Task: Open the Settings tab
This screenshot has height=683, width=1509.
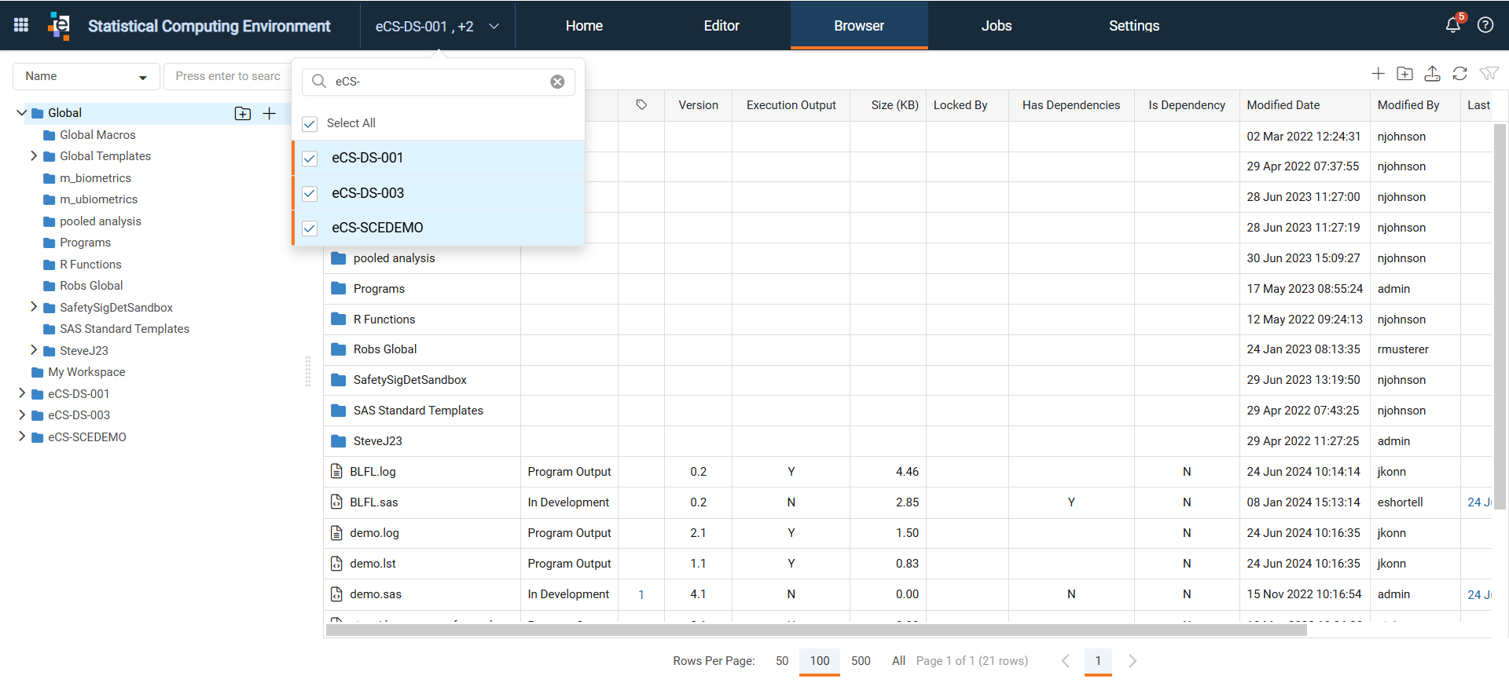Action: 1134,26
